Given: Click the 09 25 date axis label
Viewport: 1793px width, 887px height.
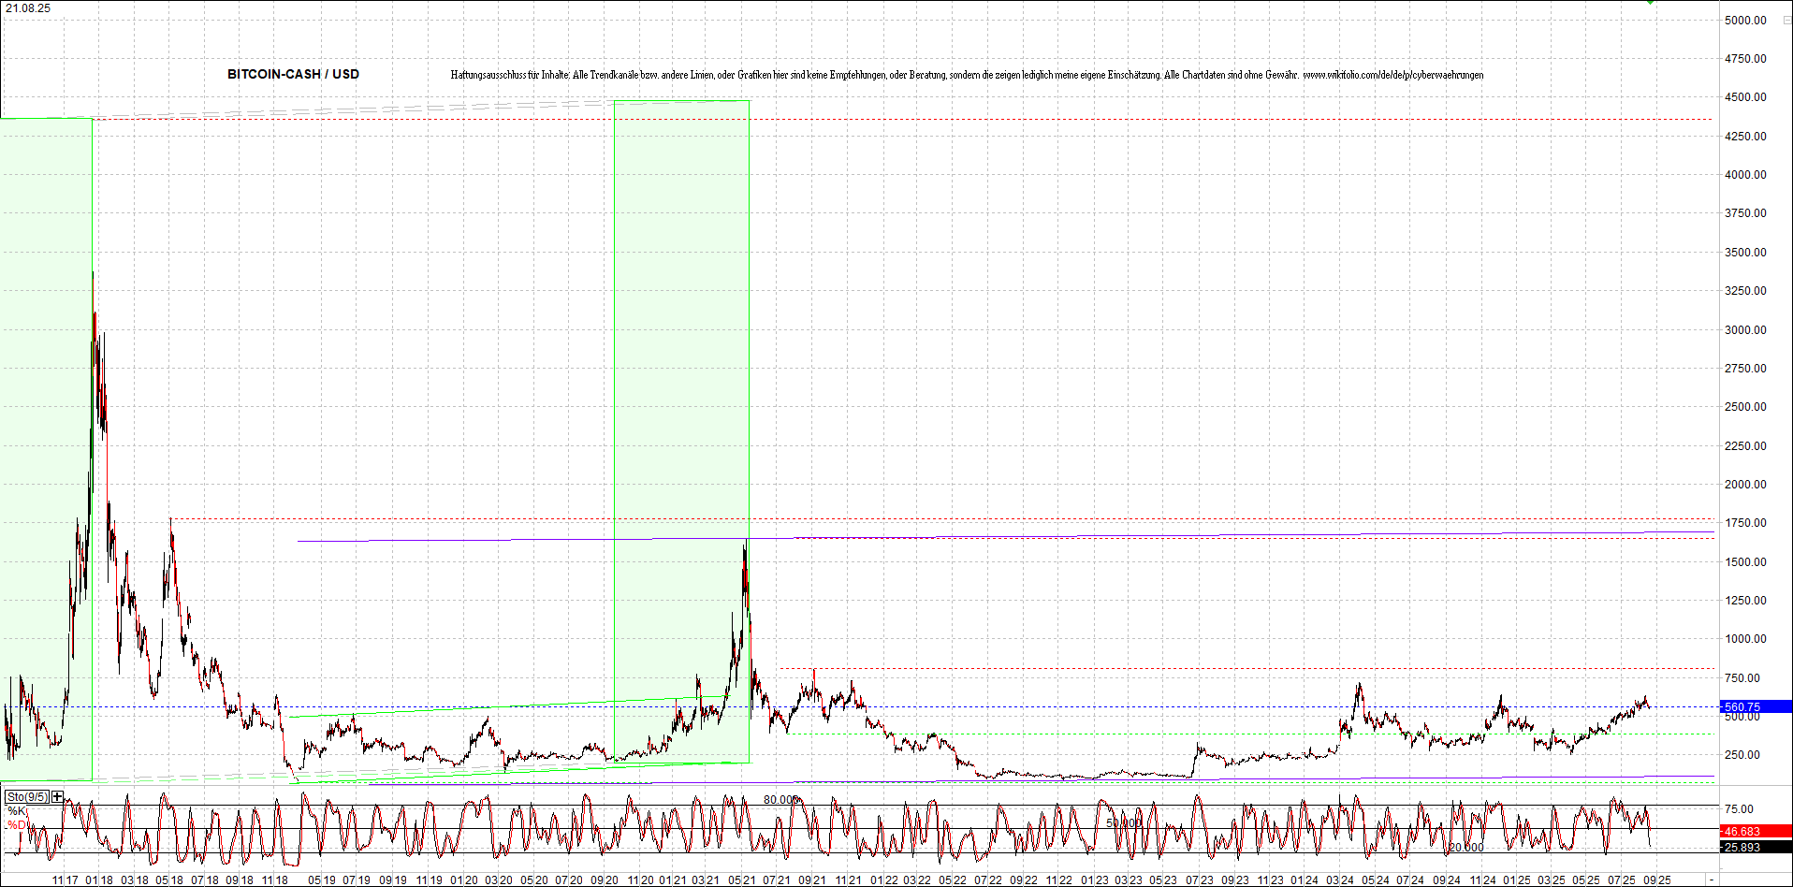Looking at the screenshot, I should pyautogui.click(x=1657, y=880).
